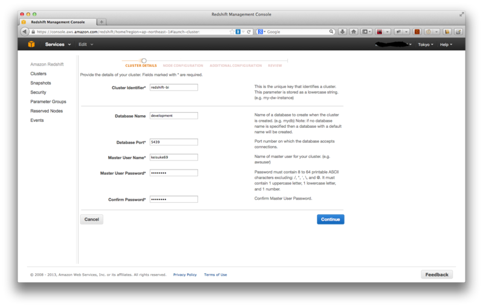This screenshot has height=307, width=483.
Task: Open the Google search engine selector dropdown
Action: pyautogui.click(x=261, y=32)
